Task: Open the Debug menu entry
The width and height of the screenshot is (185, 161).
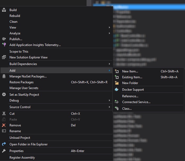Action: pos(56,100)
